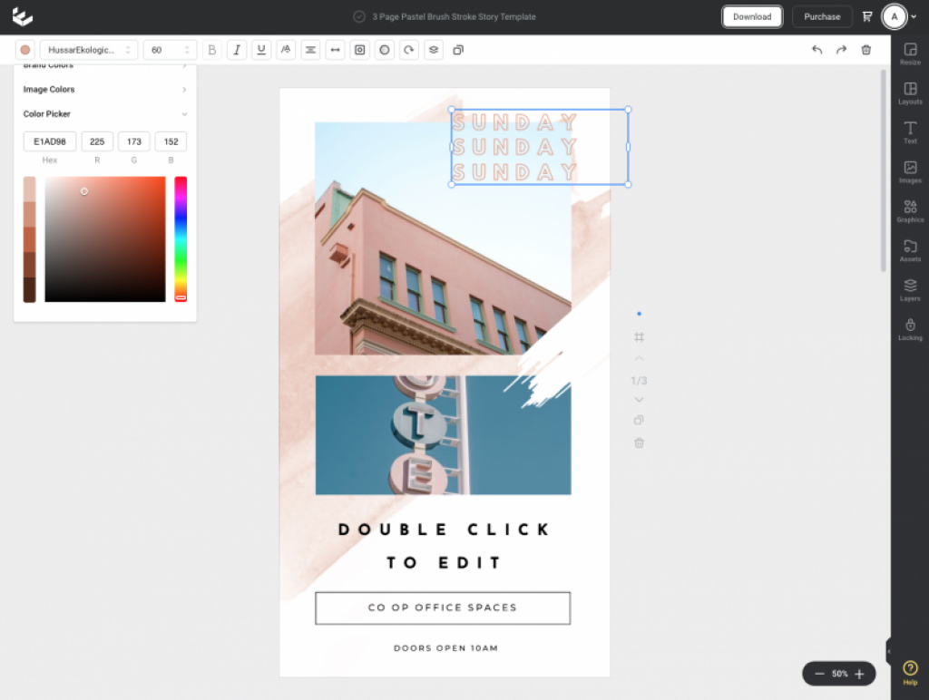
Task: Delete selected element with toolbar trash icon
Action: 866,50
